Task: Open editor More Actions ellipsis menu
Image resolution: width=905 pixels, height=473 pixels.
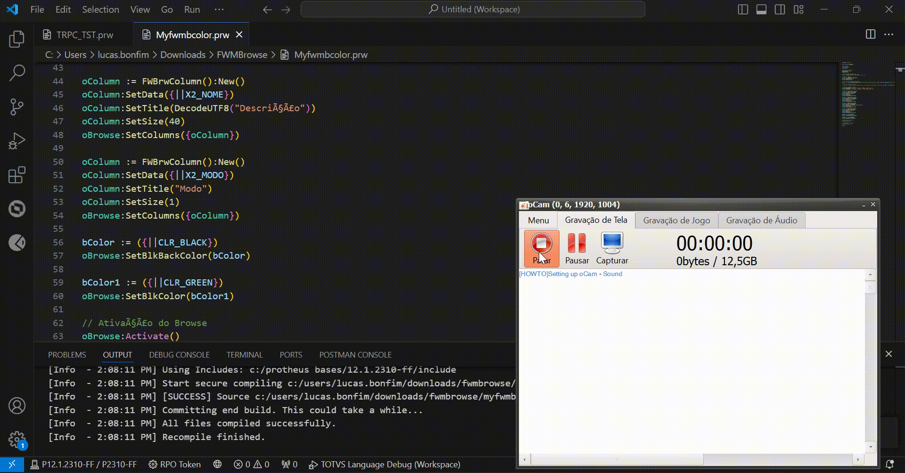Action: pyautogui.click(x=889, y=34)
